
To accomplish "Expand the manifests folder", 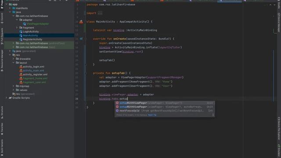I will point(10,8).
